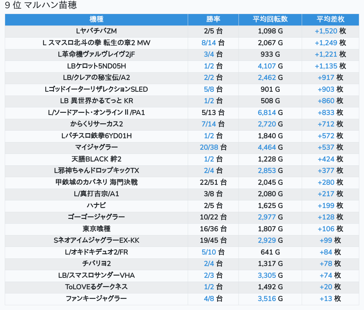
Task: Select the マイジャグラー machine name
Action: point(96,148)
